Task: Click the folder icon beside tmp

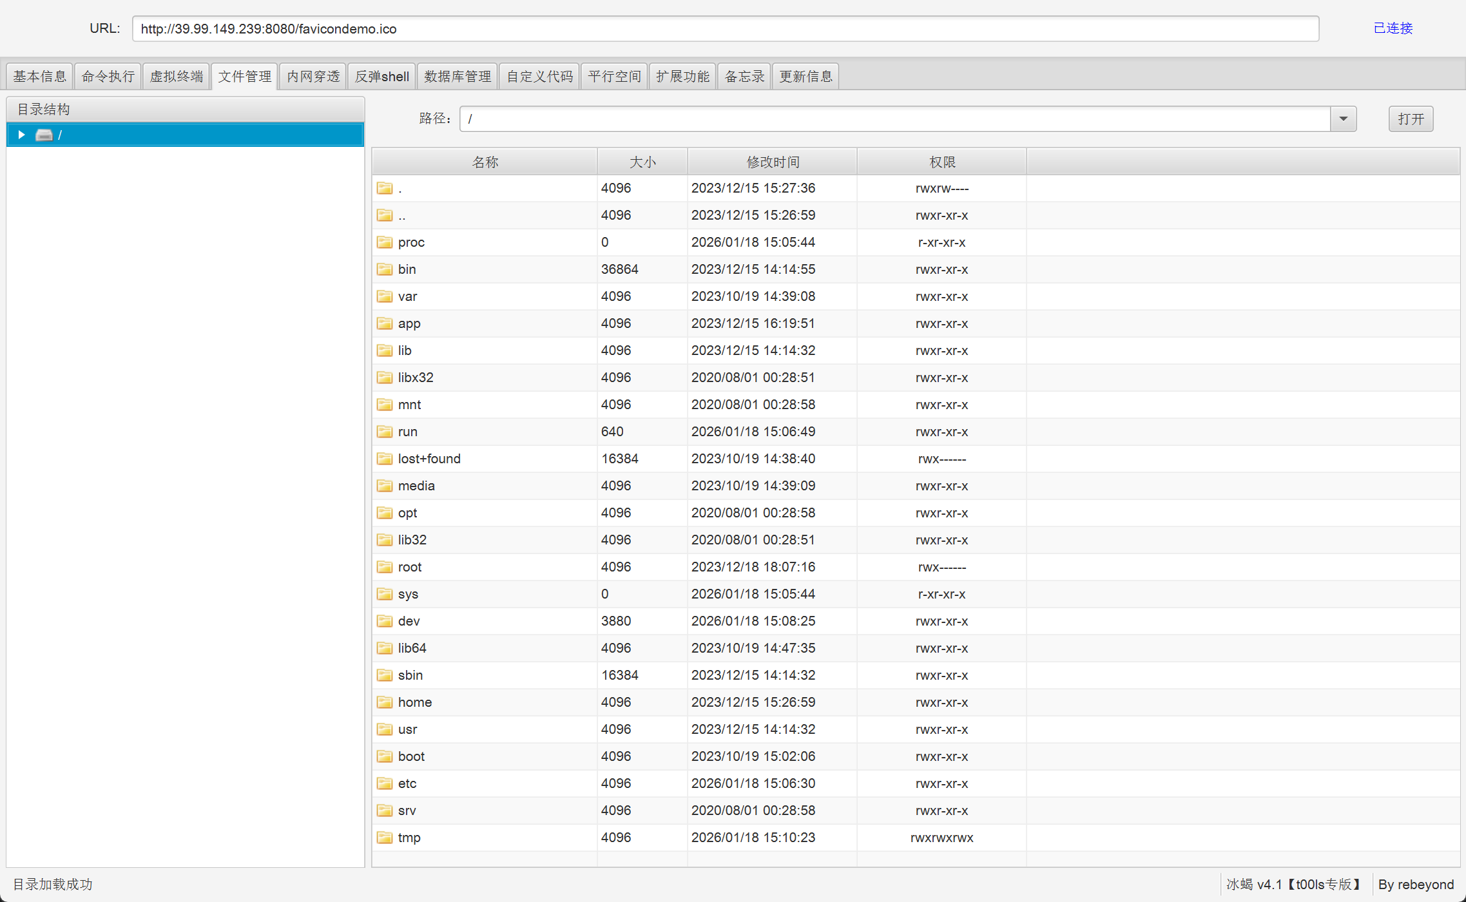Action: coord(385,838)
